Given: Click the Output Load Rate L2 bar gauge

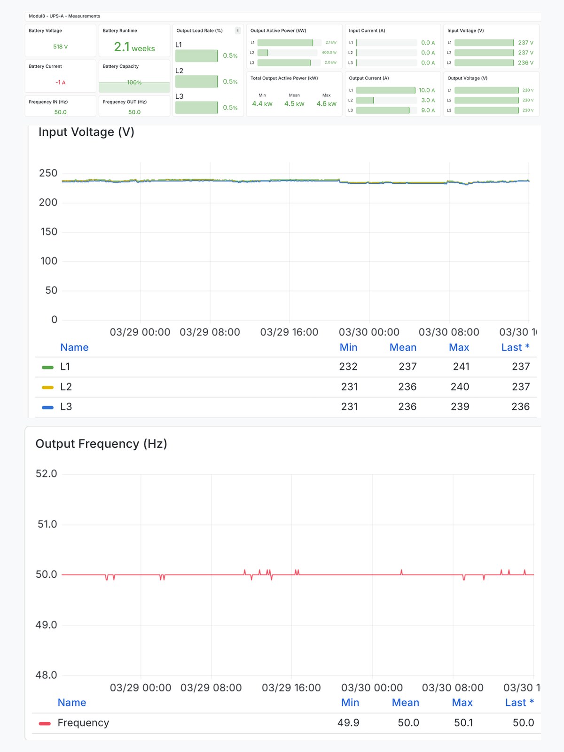Looking at the screenshot, I should (x=196, y=82).
